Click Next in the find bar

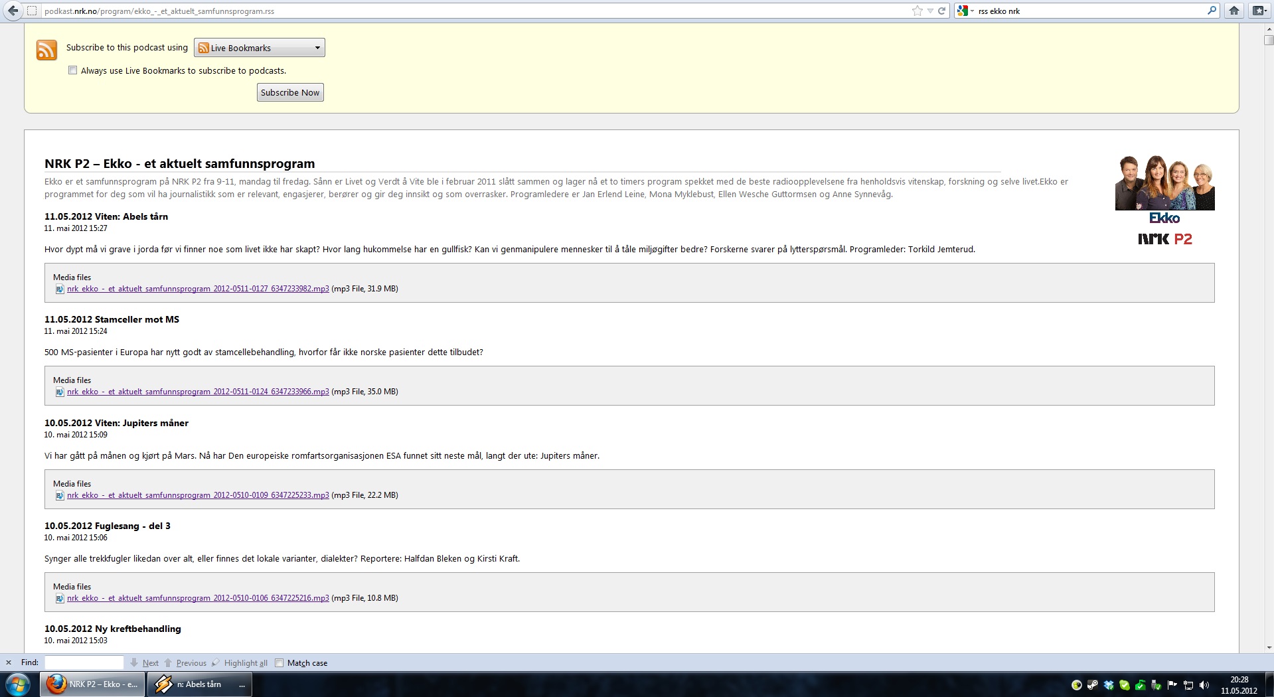(144, 662)
